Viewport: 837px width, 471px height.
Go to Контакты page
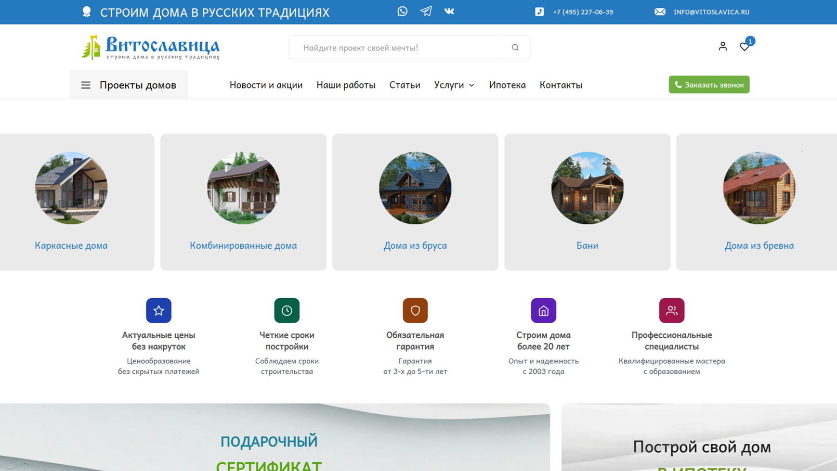560,85
